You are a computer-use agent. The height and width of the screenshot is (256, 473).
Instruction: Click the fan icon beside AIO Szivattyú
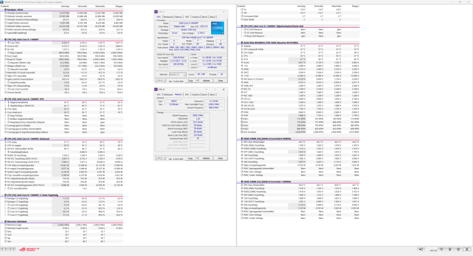(x=242, y=132)
